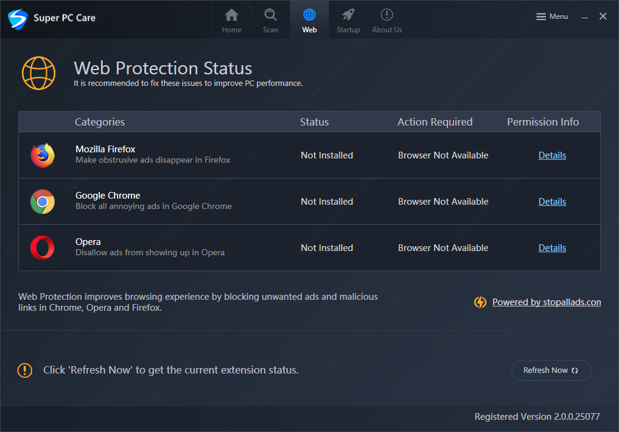
Task: Click the Registered Version 2.0.0.25077 text
Action: pos(537,417)
